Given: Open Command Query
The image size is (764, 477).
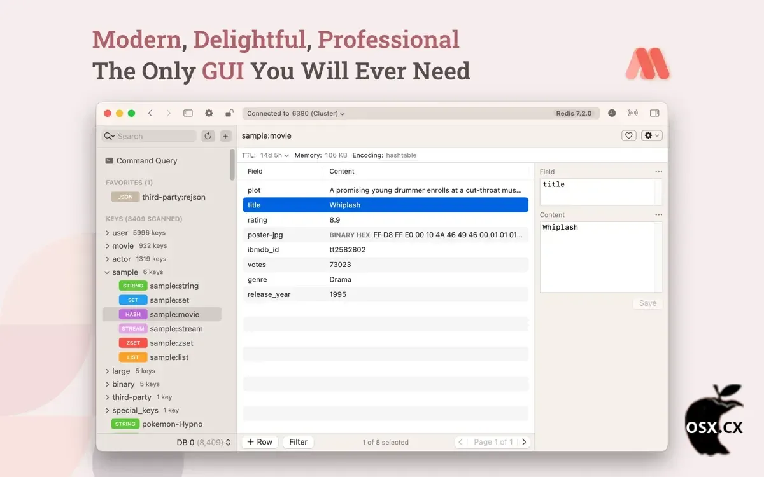Looking at the screenshot, I should coord(141,161).
